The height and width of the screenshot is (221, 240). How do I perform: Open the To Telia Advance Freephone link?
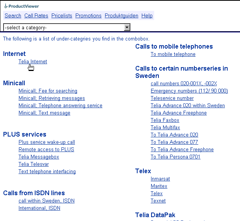[182, 149]
